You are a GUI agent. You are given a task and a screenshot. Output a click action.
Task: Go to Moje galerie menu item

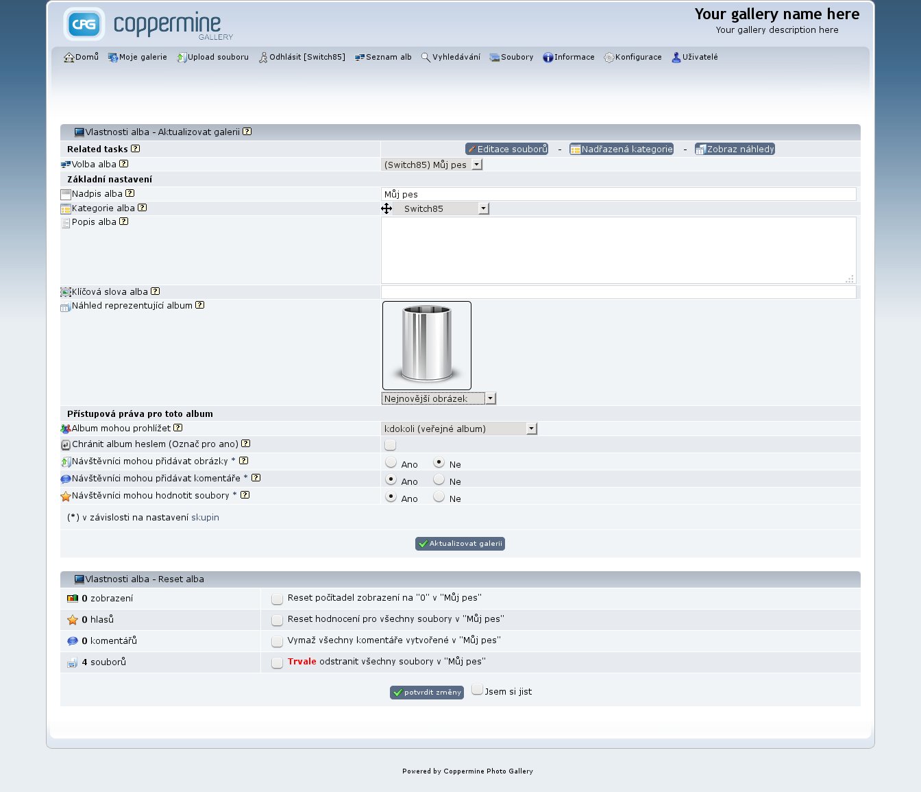(138, 58)
